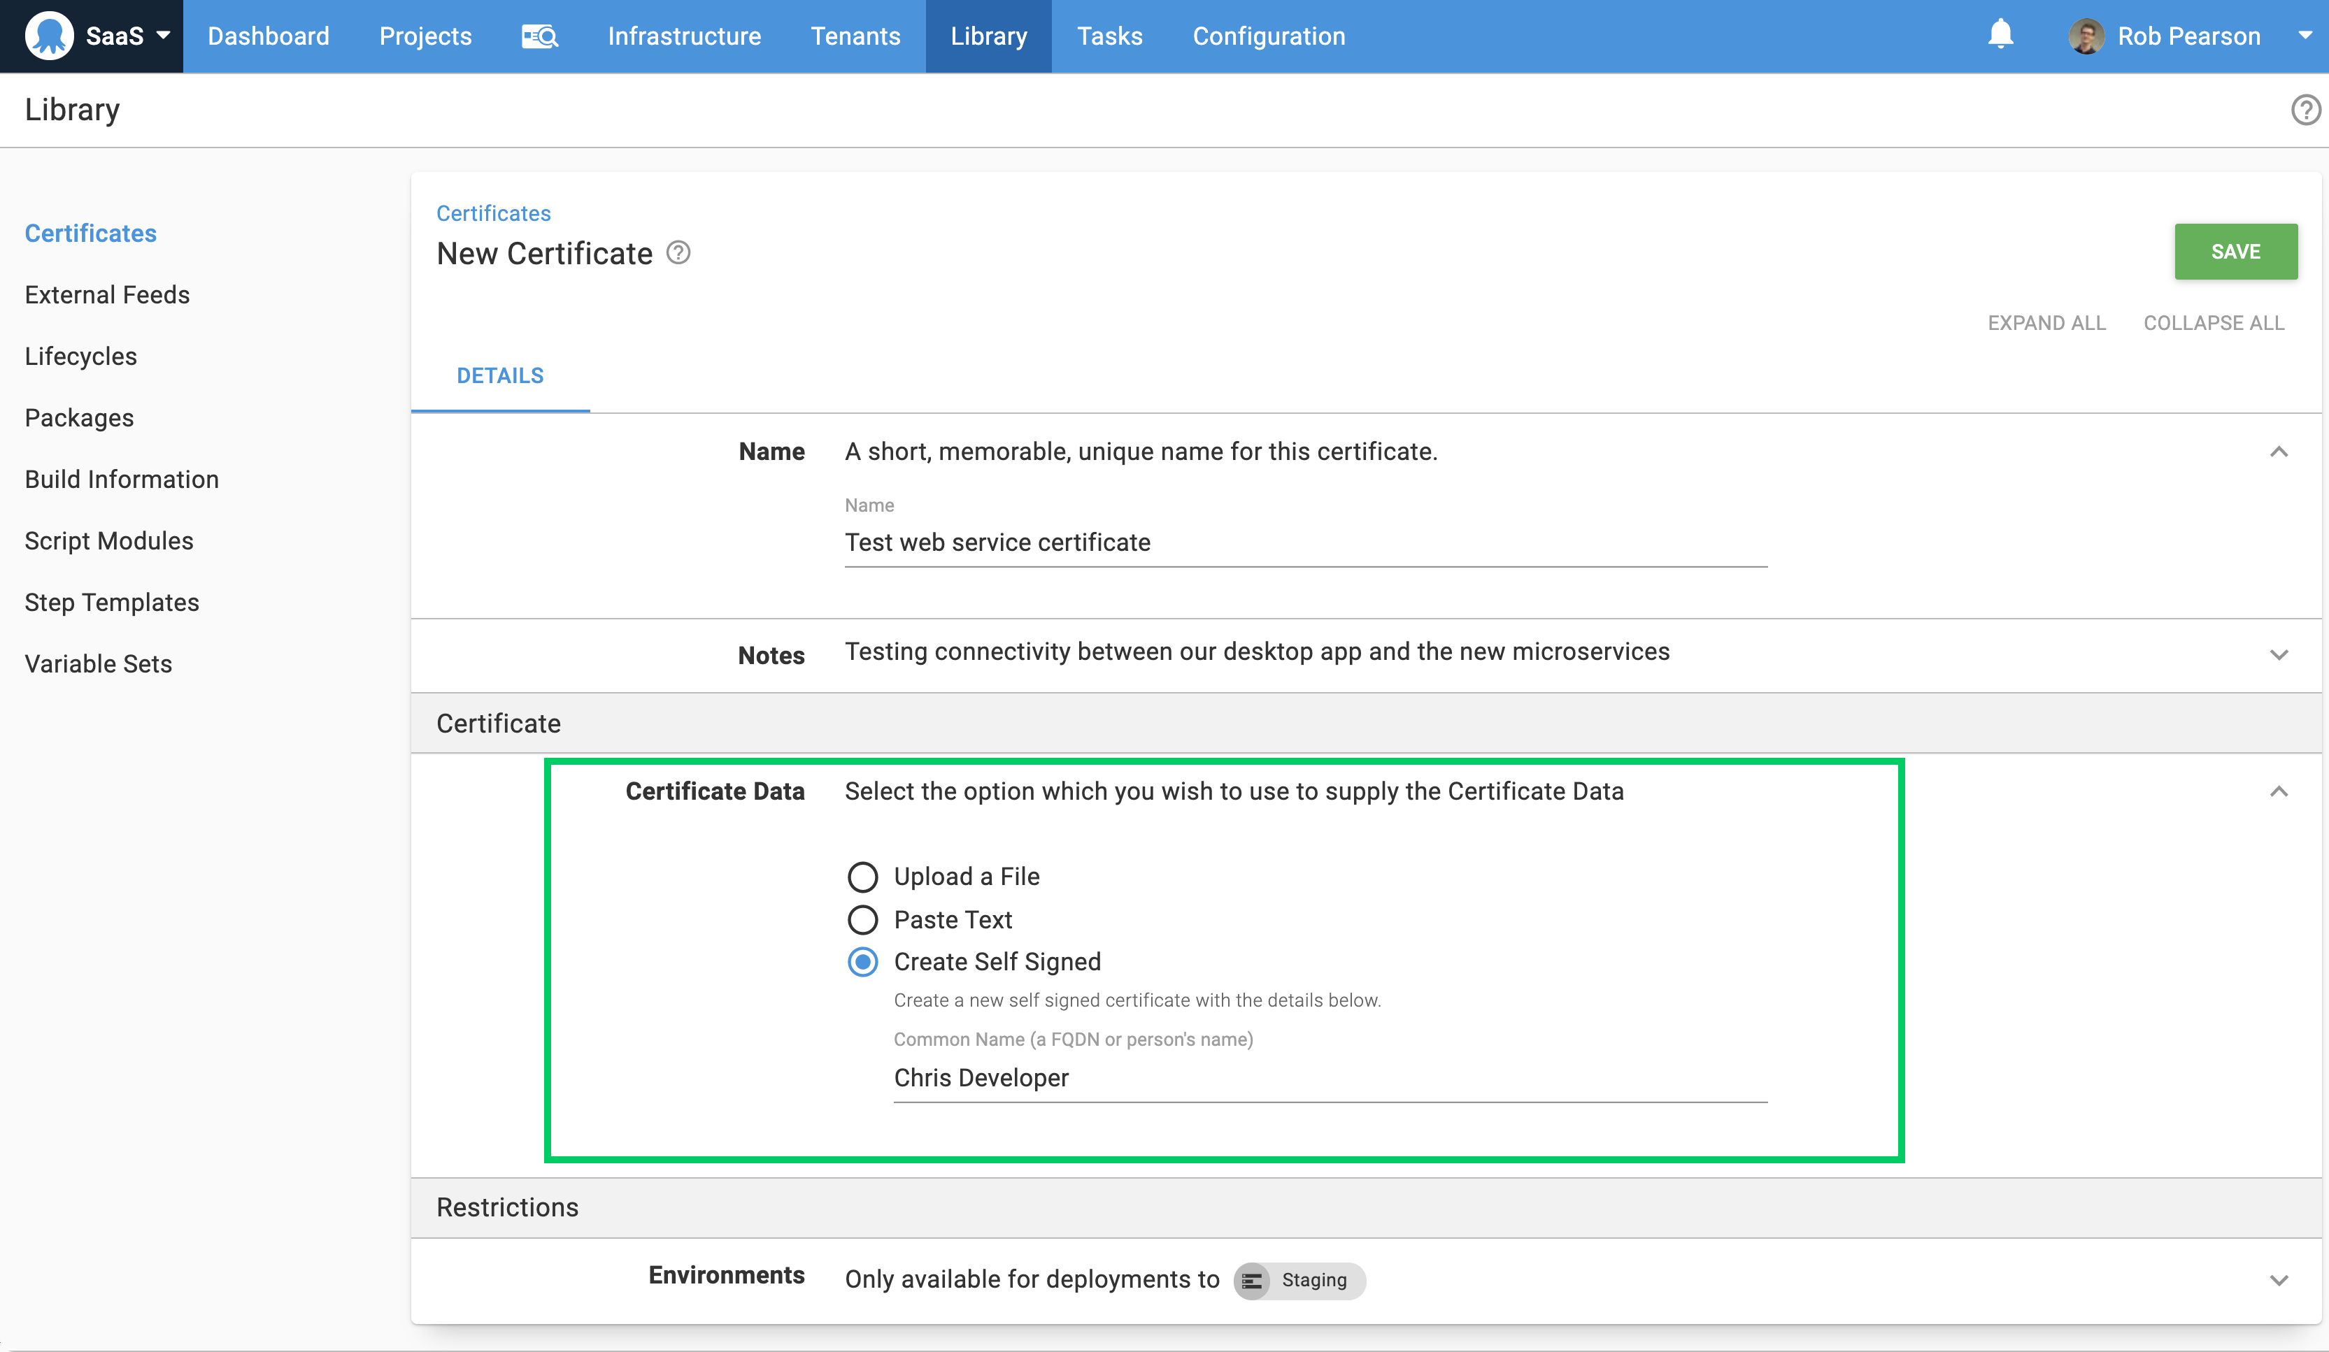Image resolution: width=2329 pixels, height=1352 pixels.
Task: Click Rob Pearson's avatar picture
Action: (x=2087, y=36)
